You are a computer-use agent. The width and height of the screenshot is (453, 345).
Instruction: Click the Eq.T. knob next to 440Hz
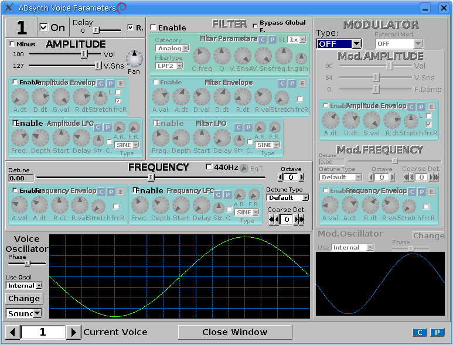click(244, 168)
